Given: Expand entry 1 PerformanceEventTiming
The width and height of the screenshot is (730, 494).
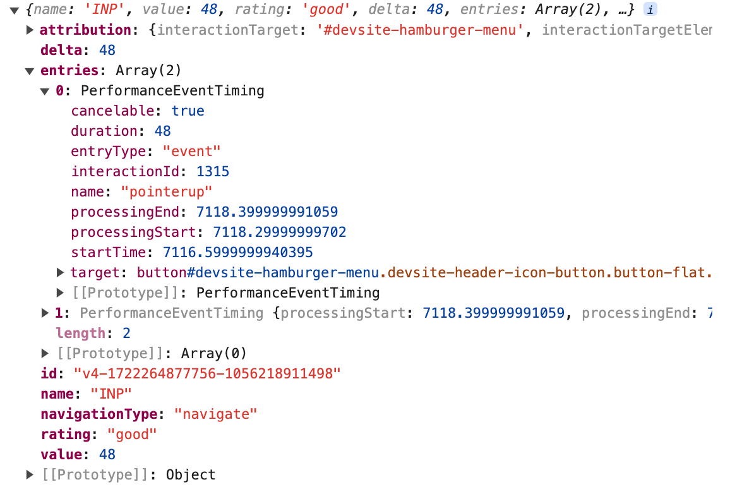Looking at the screenshot, I should [45, 313].
